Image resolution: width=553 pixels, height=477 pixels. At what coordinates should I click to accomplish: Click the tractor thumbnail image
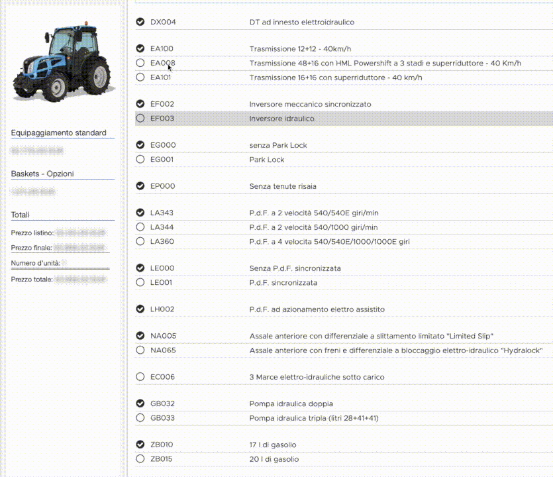63,63
